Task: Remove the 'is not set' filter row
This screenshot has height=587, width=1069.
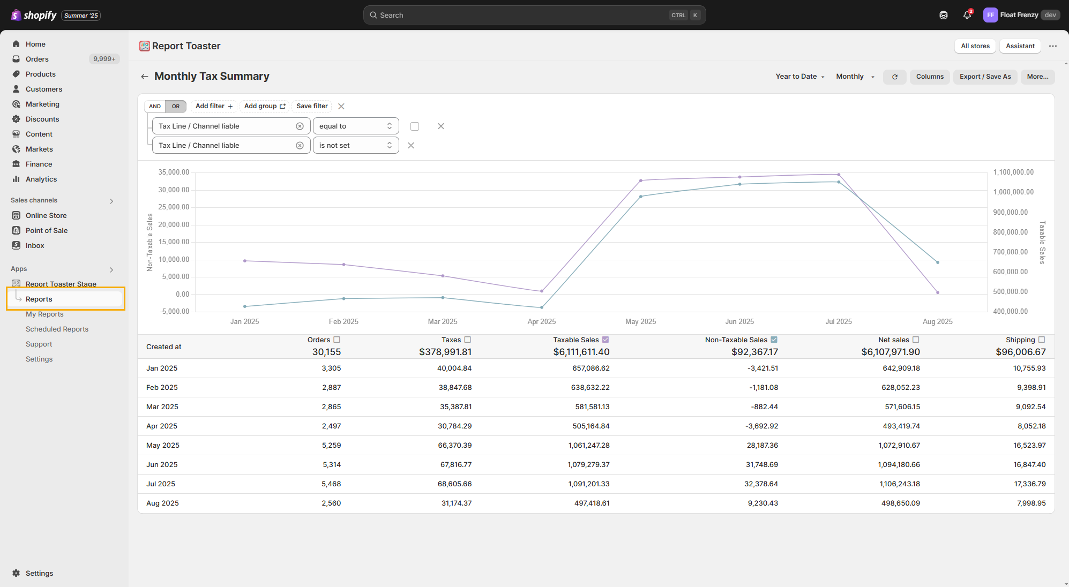Action: 411,146
